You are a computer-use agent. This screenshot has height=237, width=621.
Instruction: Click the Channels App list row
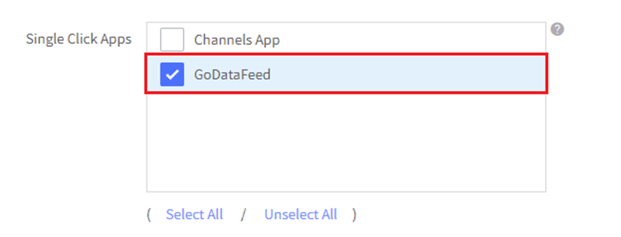(x=346, y=39)
